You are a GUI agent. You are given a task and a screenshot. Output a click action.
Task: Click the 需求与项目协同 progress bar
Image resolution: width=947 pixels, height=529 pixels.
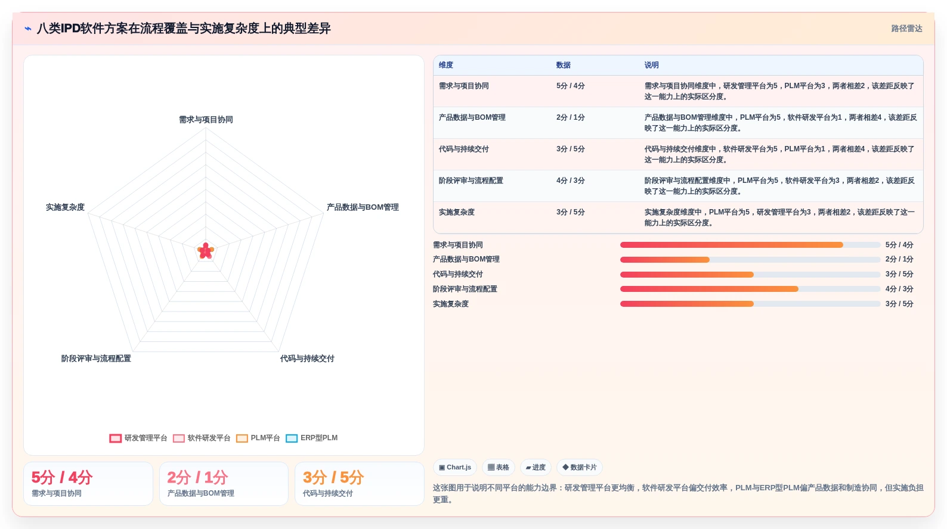pyautogui.click(x=750, y=245)
